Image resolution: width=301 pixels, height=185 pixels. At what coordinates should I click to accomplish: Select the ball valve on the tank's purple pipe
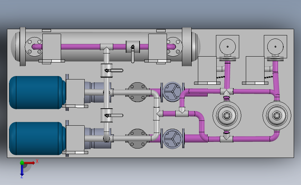point(133,47)
